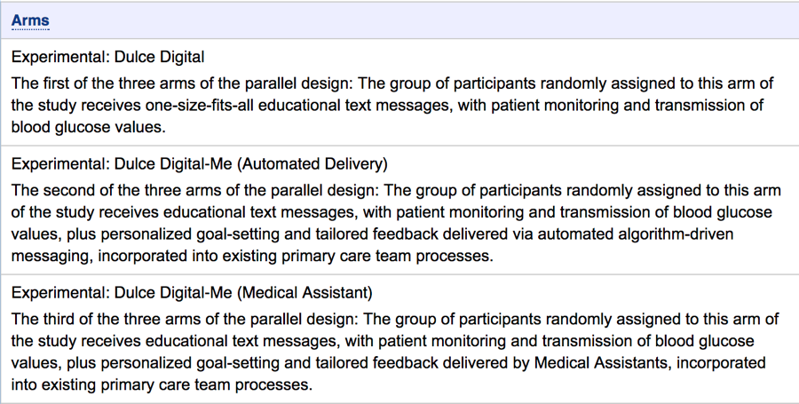
Task: Click the second arm description paragraph
Action: click(396, 223)
